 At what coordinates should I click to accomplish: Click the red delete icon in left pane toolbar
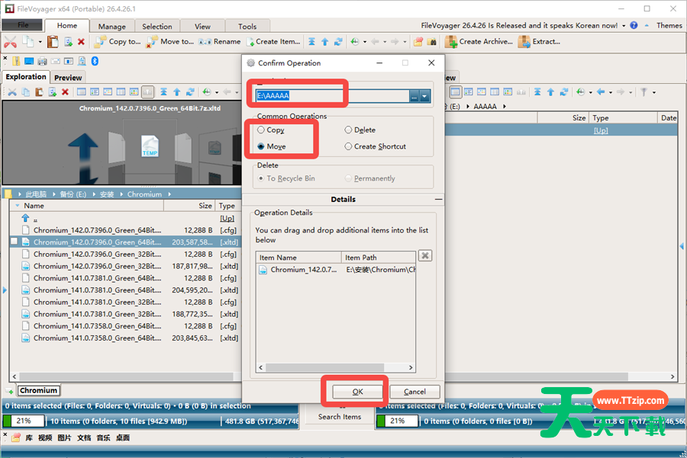(x=66, y=92)
